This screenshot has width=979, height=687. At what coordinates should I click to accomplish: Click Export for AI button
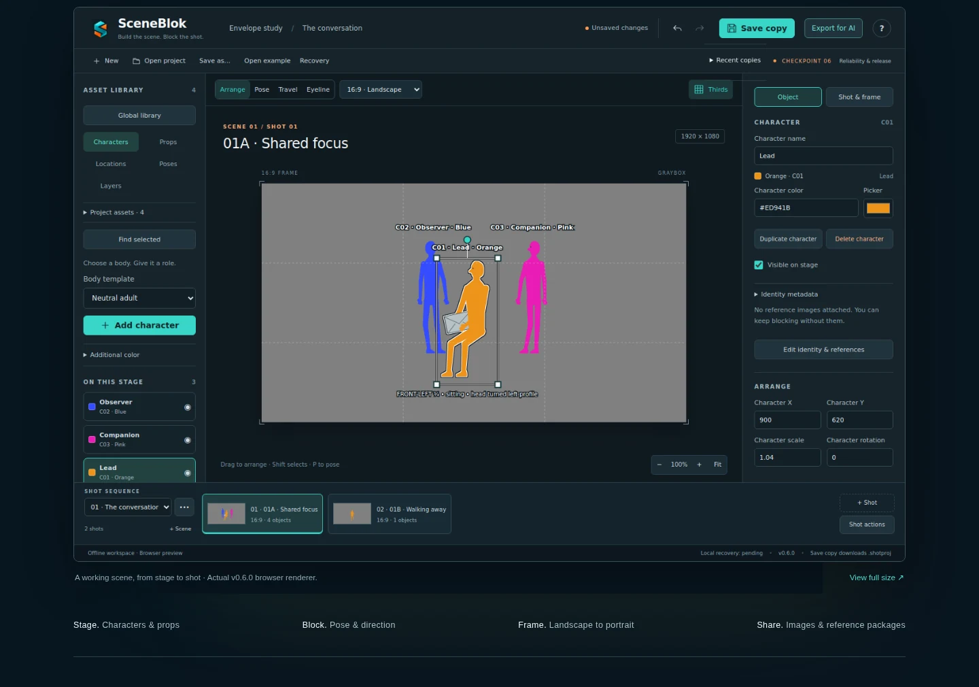(834, 28)
